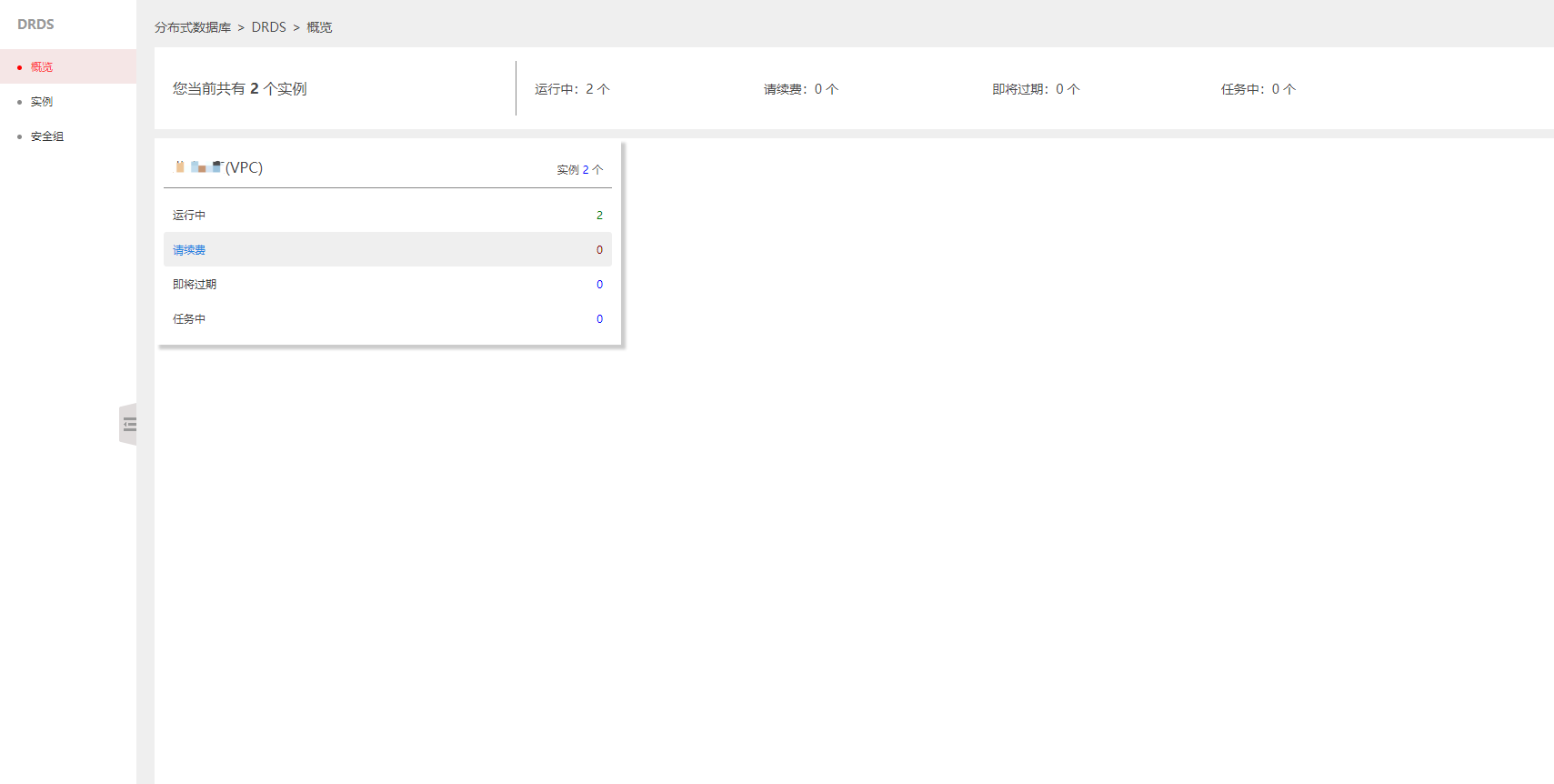This screenshot has height=784, width=1554.
Task: Click the 请续费 link in VPC card
Action: pyautogui.click(x=189, y=249)
